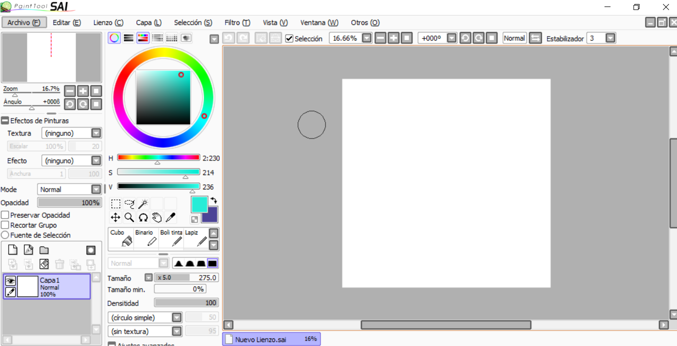Select the flat square brush edge shape
The height and width of the screenshot is (346, 677).
212,263
